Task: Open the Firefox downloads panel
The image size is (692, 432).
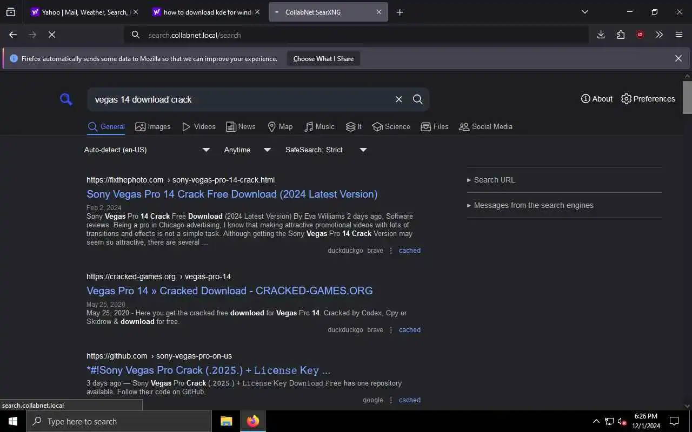Action: [601, 35]
